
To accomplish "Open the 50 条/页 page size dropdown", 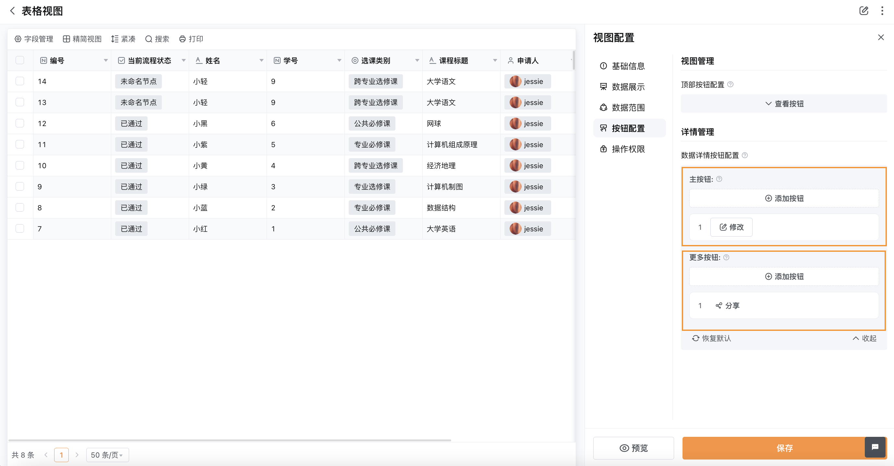I will 107,455.
